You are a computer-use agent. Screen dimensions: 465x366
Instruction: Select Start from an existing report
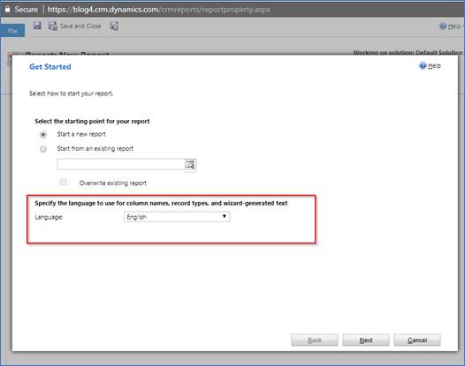[x=43, y=149]
